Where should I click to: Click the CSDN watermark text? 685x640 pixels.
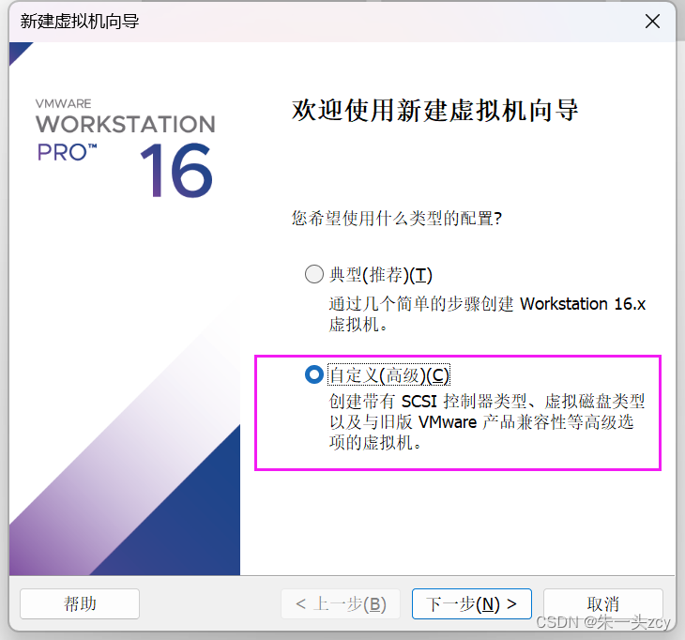point(602,622)
